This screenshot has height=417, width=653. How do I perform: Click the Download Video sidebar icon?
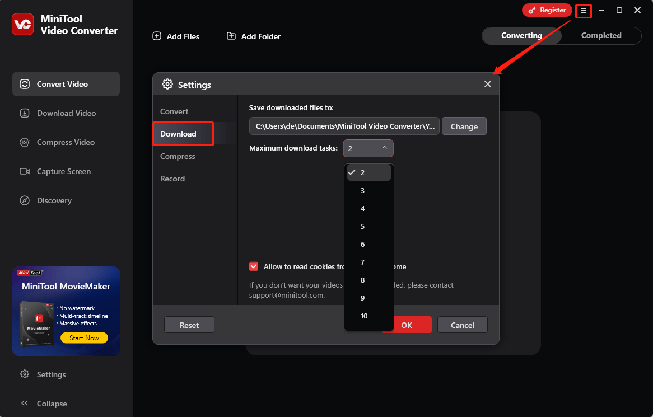click(25, 113)
